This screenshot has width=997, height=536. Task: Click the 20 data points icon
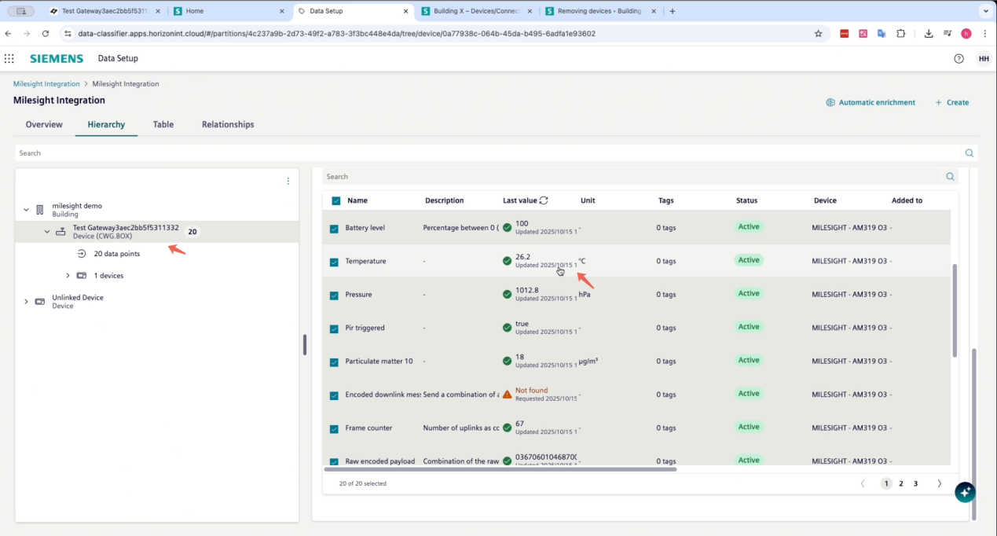point(82,254)
